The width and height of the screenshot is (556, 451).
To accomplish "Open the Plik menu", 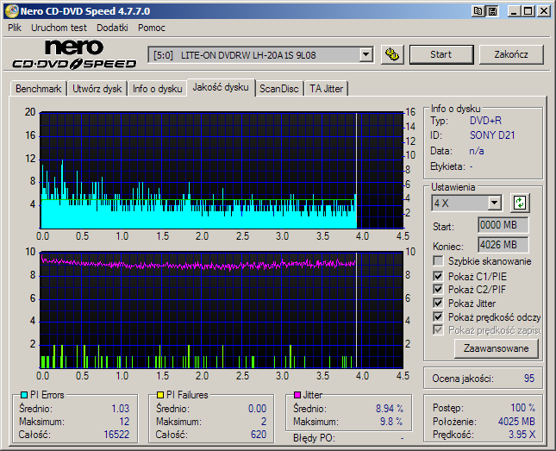I will click(15, 28).
